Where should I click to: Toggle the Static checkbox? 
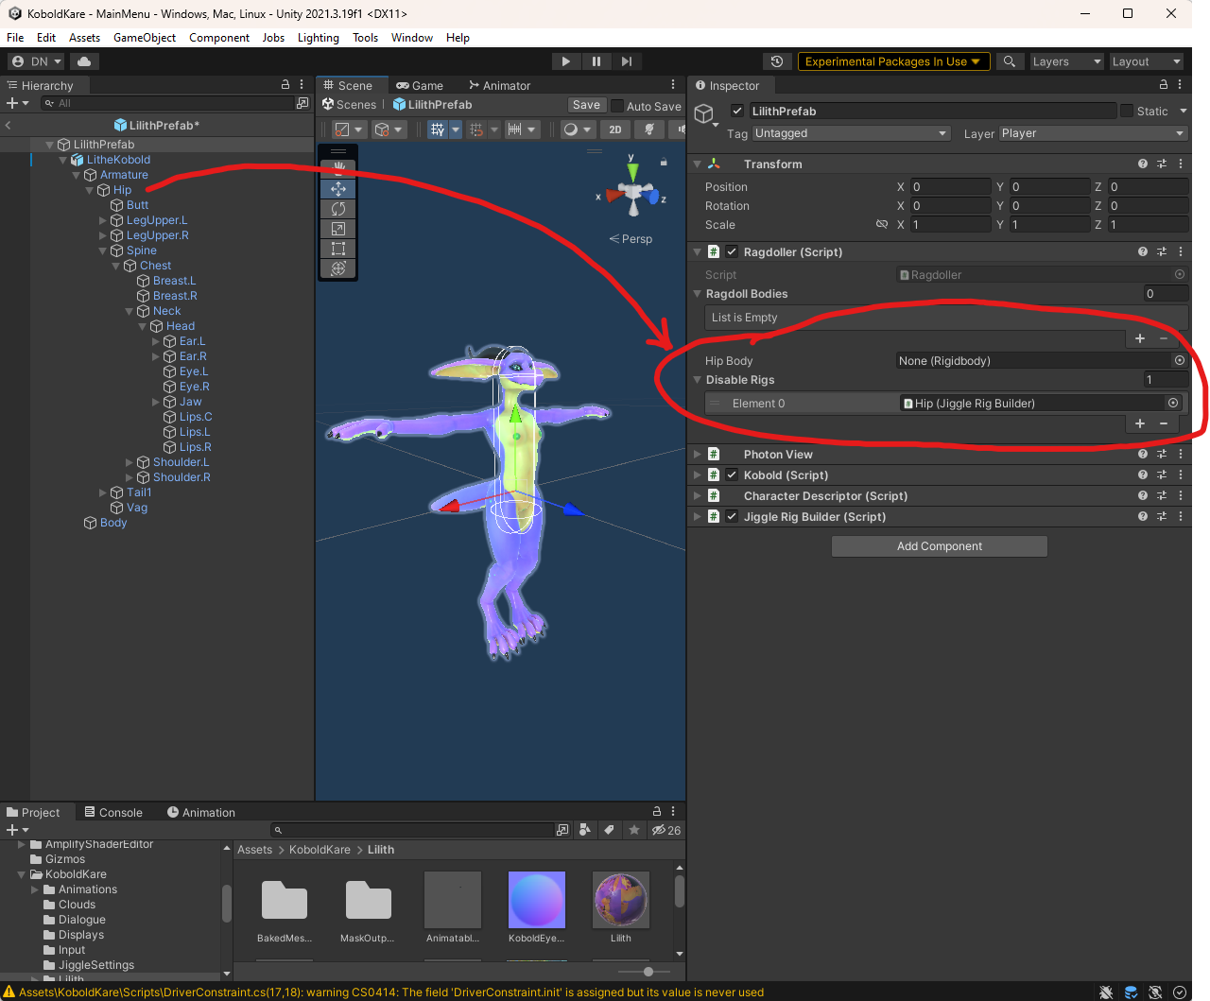point(1127,111)
